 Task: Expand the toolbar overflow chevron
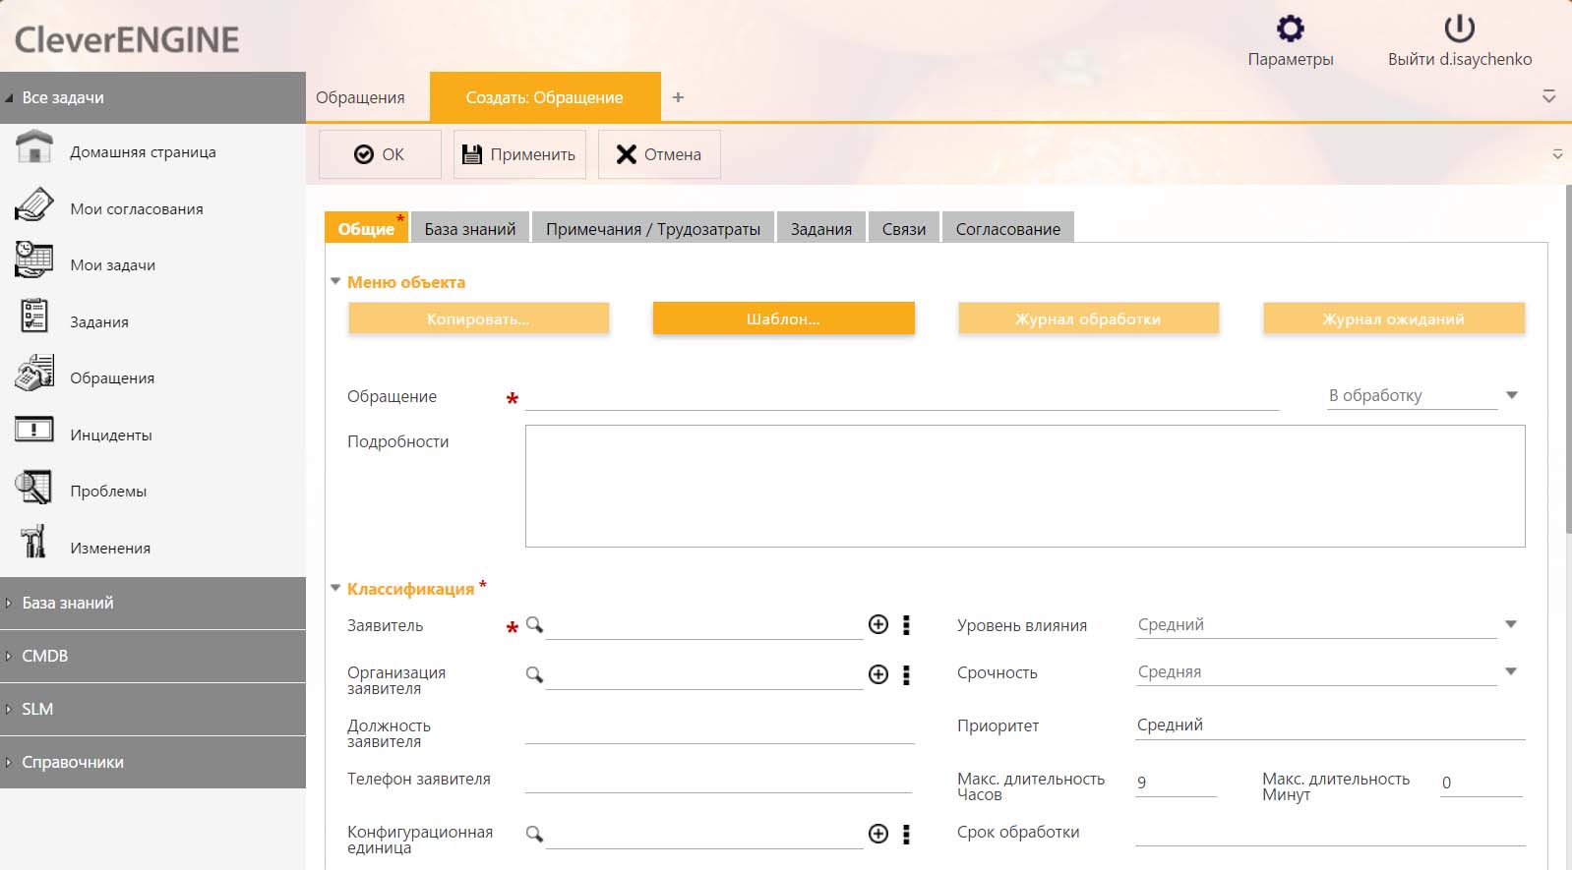pyautogui.click(x=1557, y=154)
